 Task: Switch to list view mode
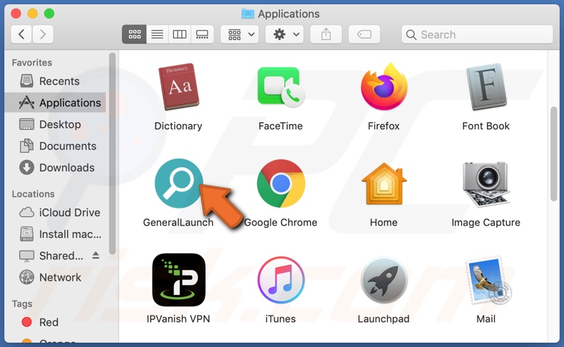(x=157, y=34)
